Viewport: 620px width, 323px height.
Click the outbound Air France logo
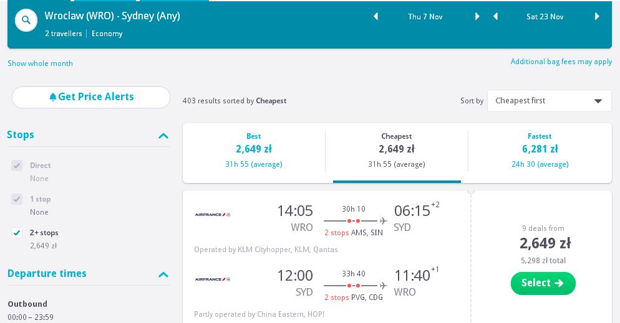tap(213, 215)
